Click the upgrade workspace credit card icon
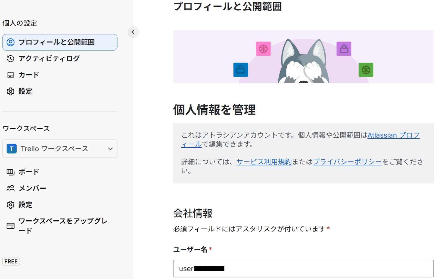This screenshot has height=279, width=435. pos(11,226)
